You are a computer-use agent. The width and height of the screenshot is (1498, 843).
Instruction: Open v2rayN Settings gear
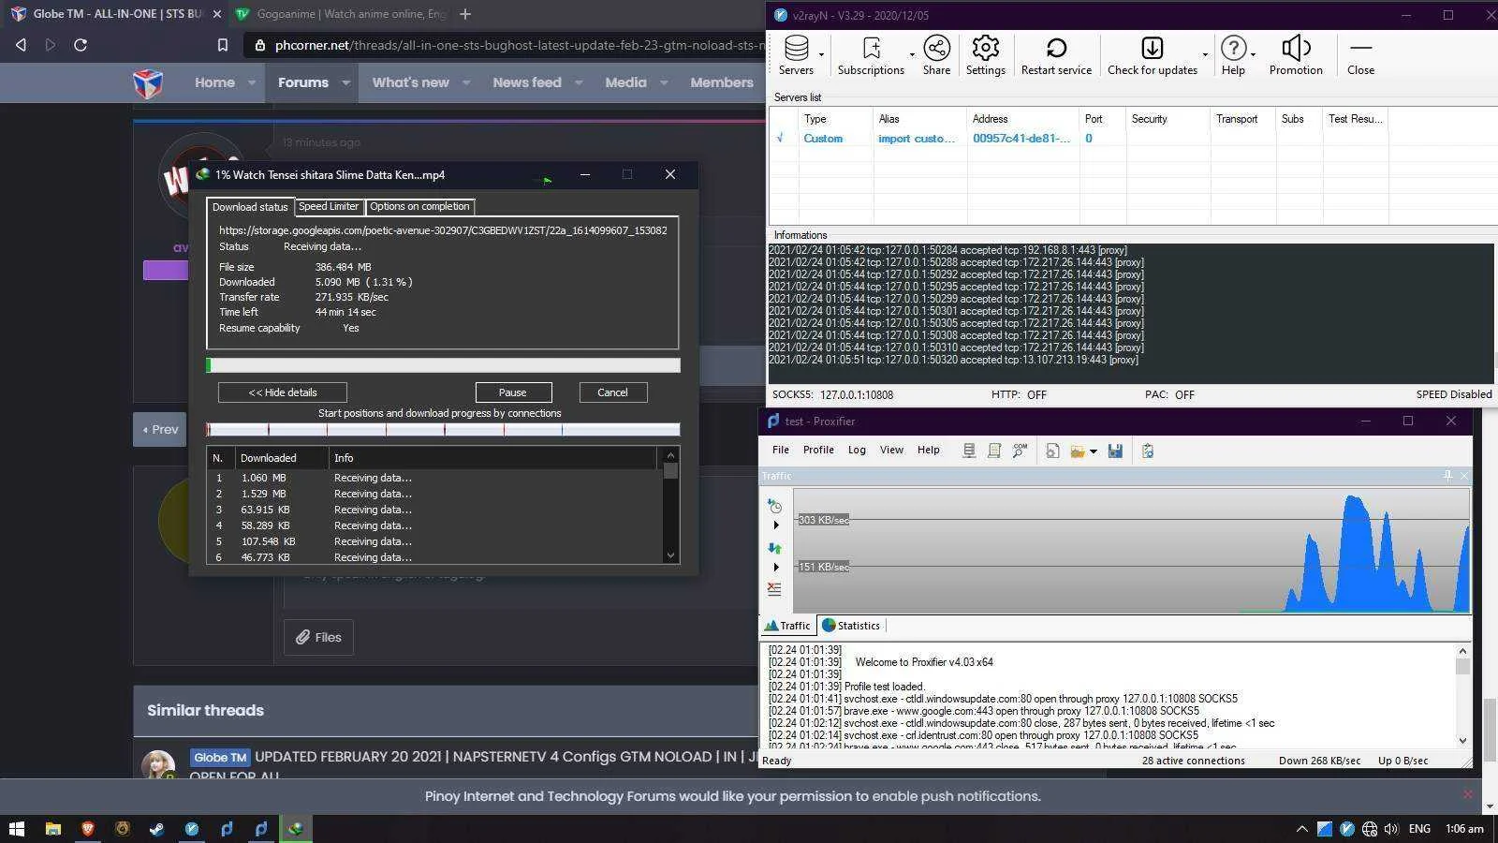pyautogui.click(x=985, y=55)
